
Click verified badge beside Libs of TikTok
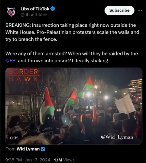pos(53,9)
